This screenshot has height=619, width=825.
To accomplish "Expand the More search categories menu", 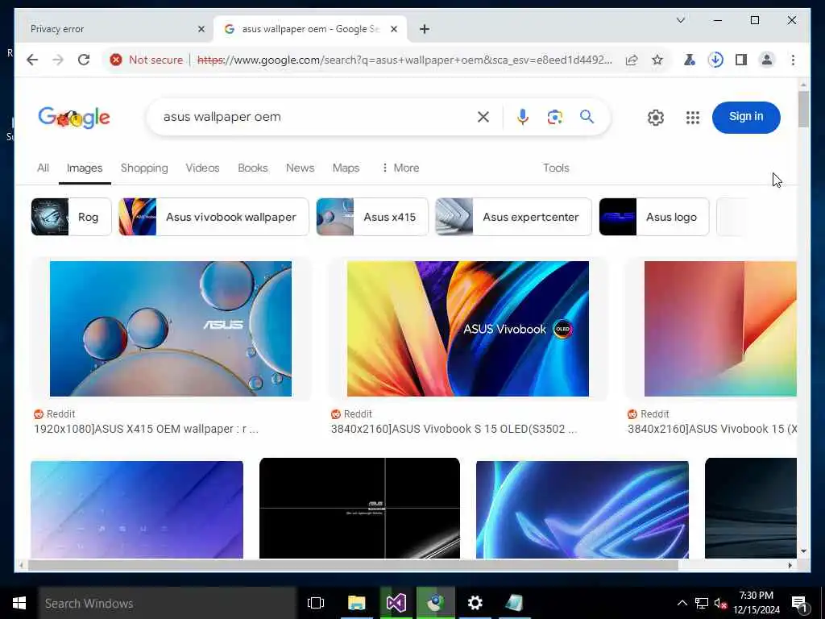I will (400, 168).
